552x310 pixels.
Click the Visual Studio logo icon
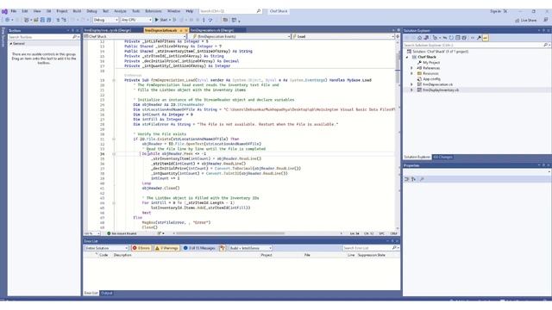4,11
